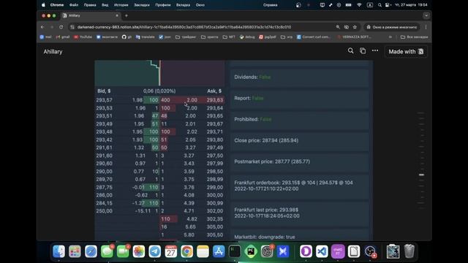
Task: Expand the all bookmarks folder
Action: point(415,37)
